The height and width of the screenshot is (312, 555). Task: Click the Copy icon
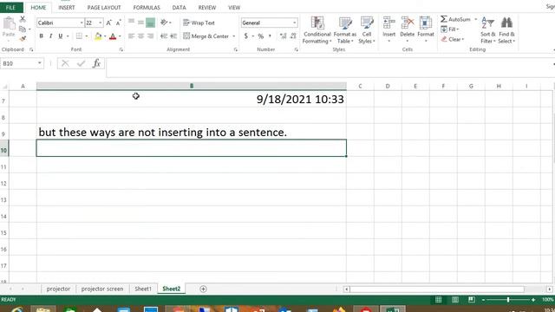click(23, 29)
